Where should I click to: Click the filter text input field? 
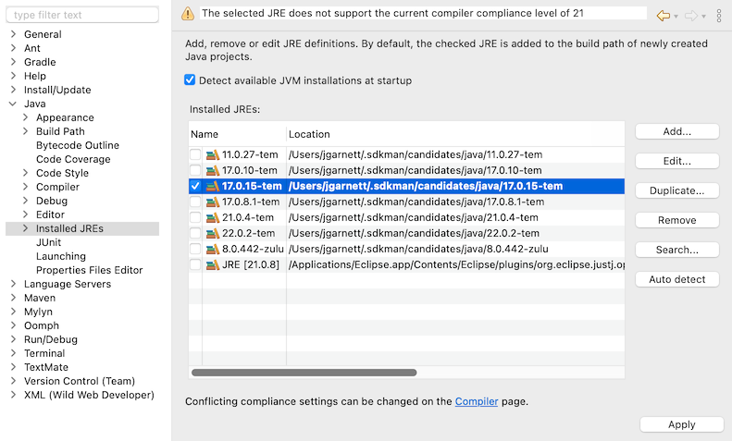coord(82,15)
